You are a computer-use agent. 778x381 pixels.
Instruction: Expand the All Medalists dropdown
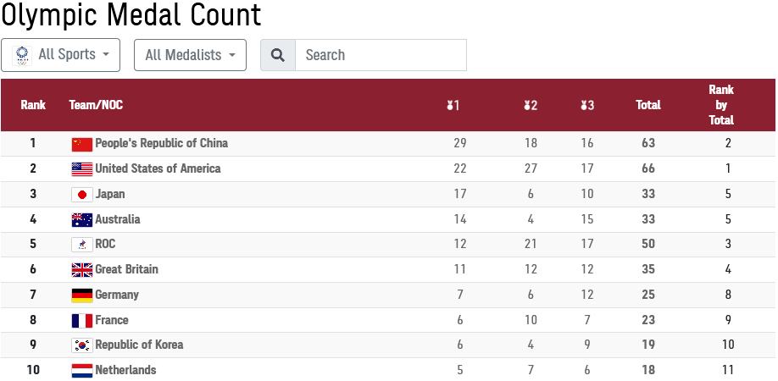[x=190, y=55]
